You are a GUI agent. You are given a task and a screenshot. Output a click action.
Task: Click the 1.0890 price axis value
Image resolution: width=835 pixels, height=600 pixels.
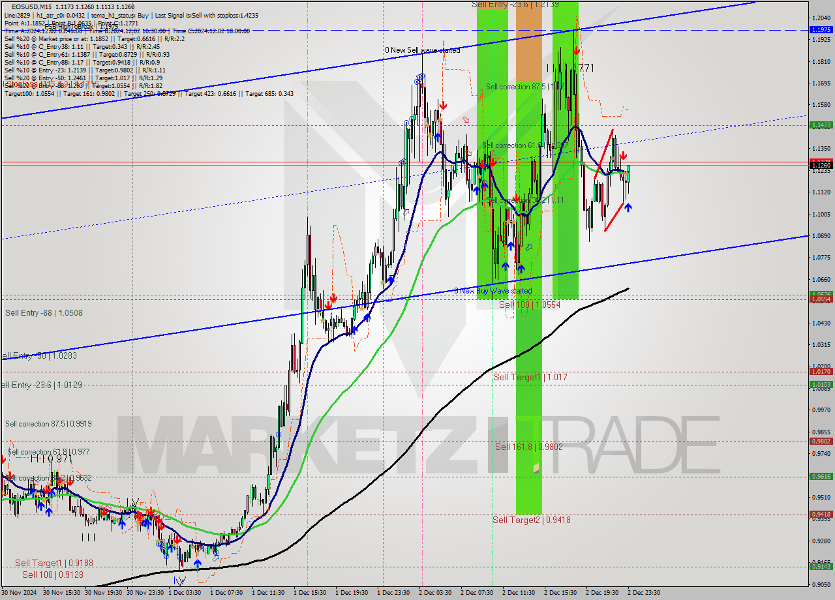[821, 235]
